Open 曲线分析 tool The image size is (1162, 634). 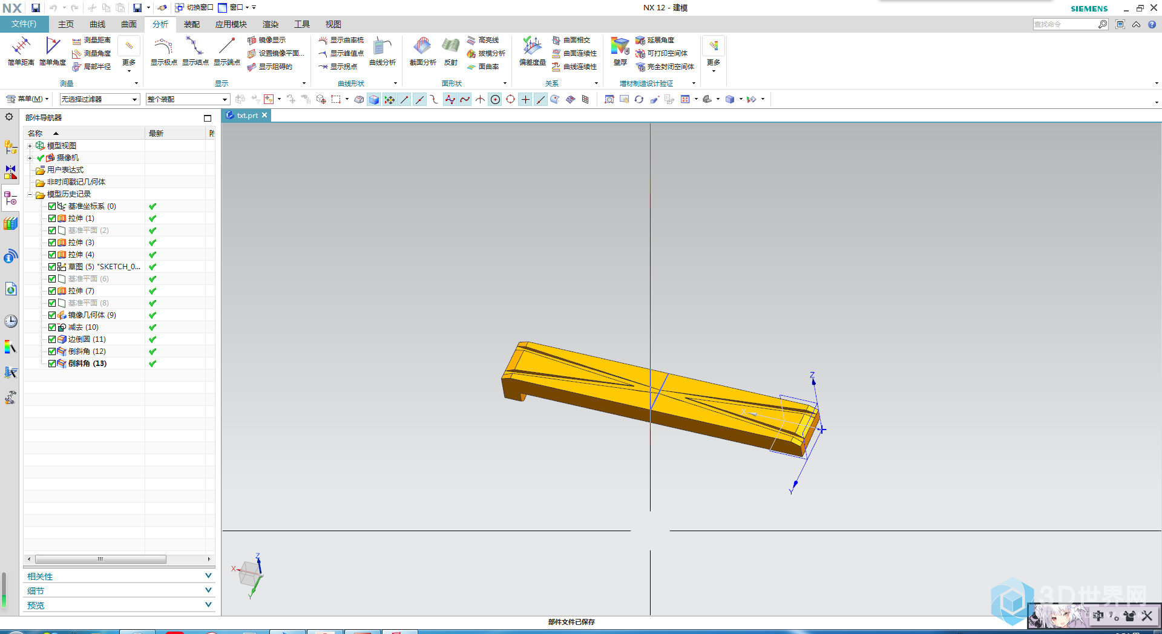[382, 51]
